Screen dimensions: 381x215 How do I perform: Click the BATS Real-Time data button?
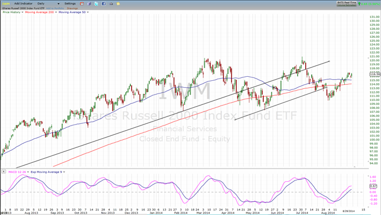point(347,3)
